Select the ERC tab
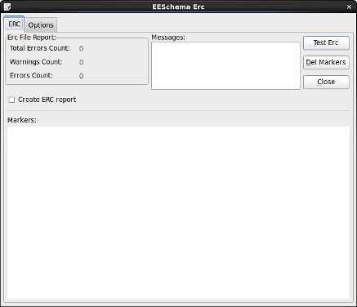The width and height of the screenshot is (357, 307). (x=15, y=24)
